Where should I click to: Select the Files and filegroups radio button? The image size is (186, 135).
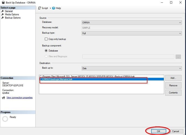(x=46, y=56)
